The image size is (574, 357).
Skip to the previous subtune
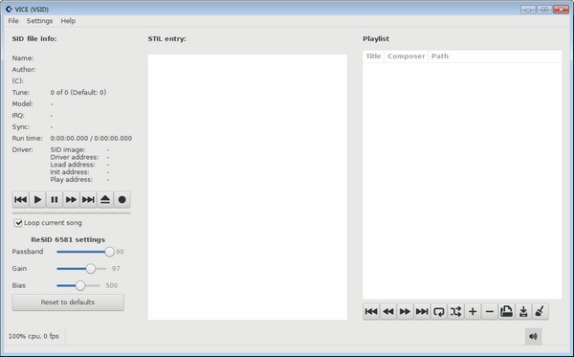[20, 199]
